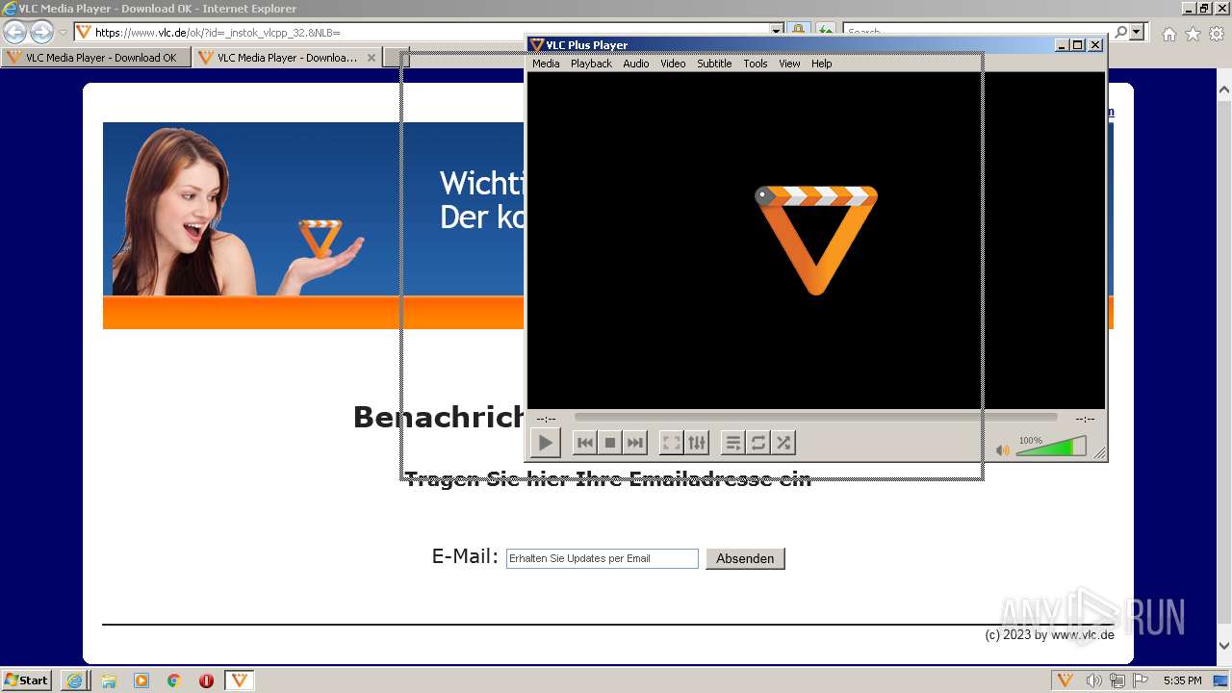The image size is (1232, 693).
Task: Click the Internet Explorer Back button
Action: (15, 32)
